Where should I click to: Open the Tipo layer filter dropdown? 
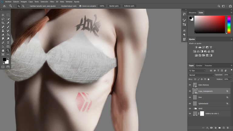[x=197, y=71]
